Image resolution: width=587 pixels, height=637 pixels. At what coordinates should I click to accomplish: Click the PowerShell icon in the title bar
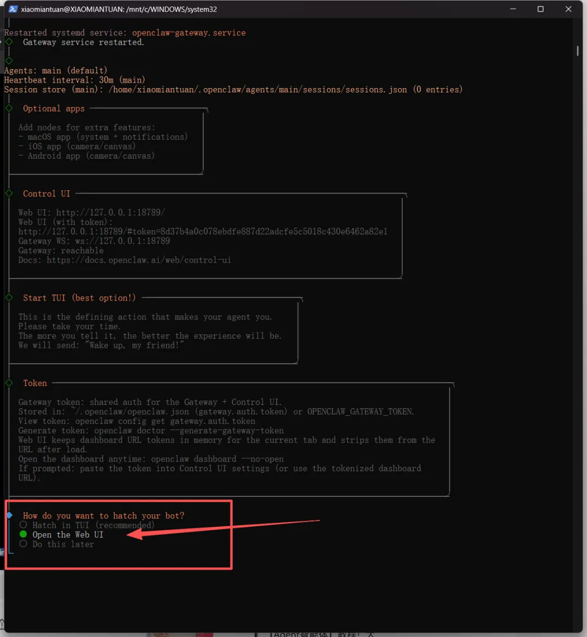(13, 9)
